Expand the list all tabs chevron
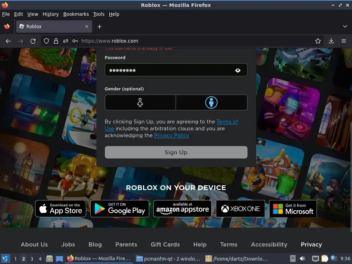352x264 pixels. [x=345, y=26]
